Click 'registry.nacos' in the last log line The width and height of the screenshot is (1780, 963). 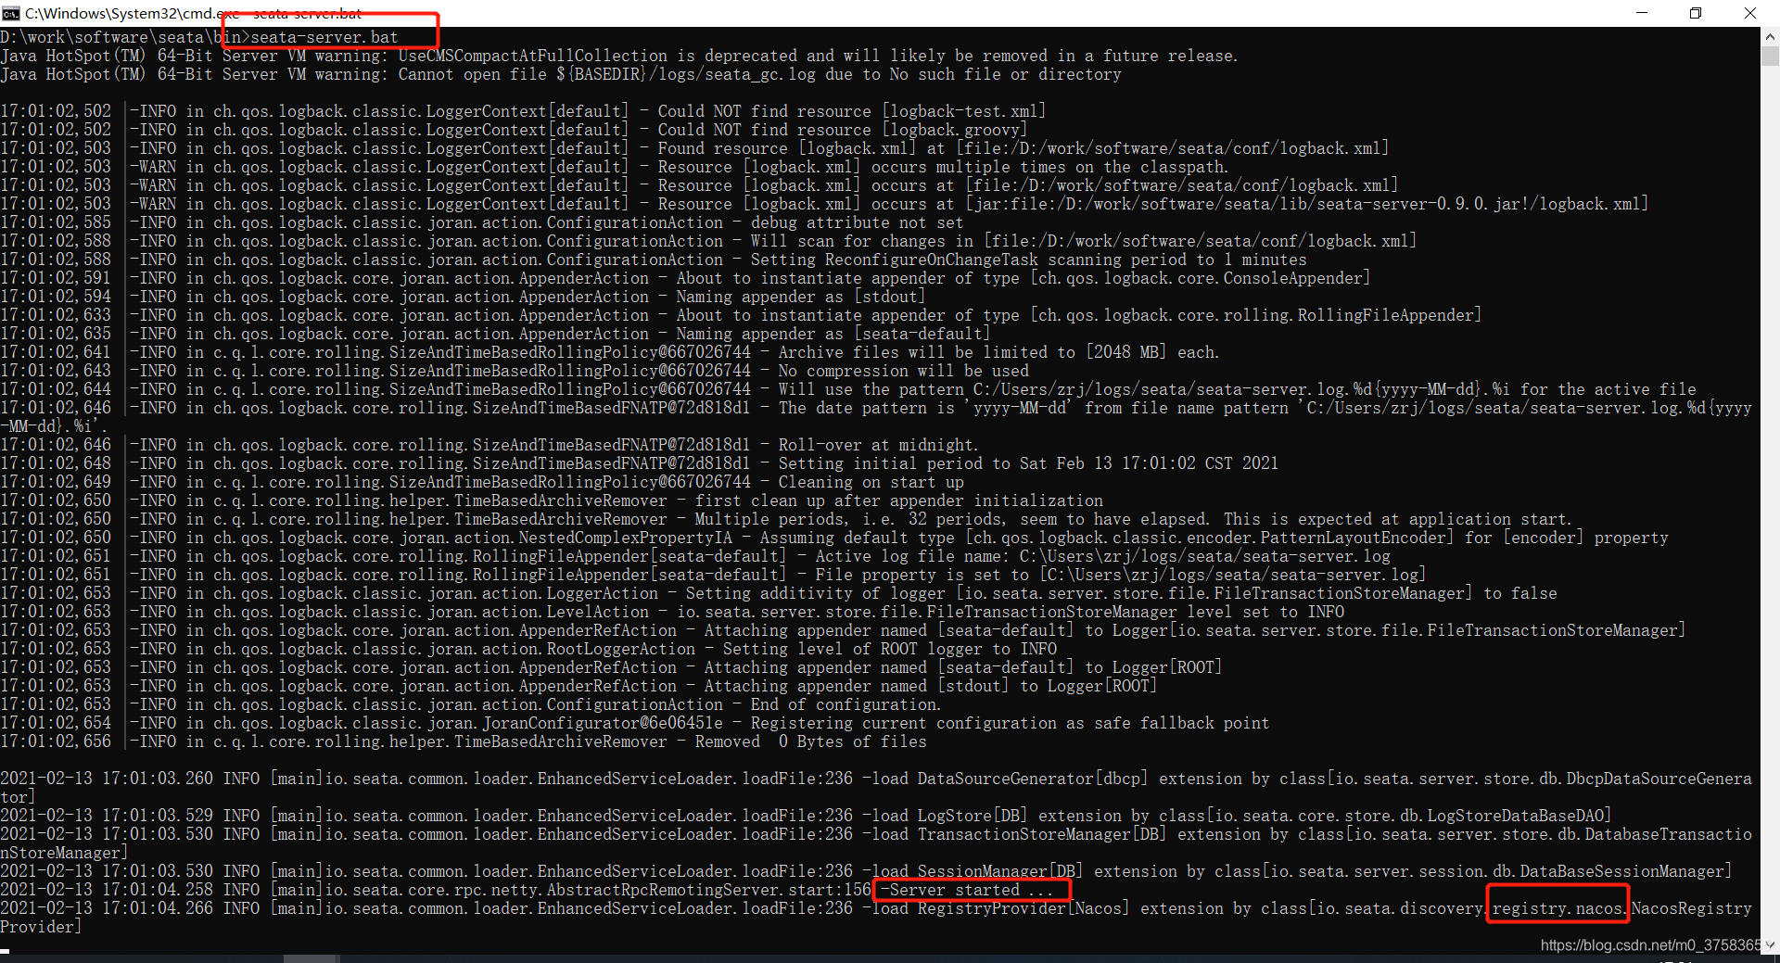tap(1558, 908)
